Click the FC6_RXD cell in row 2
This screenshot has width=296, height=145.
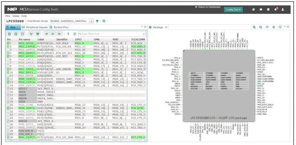click(x=138, y=46)
